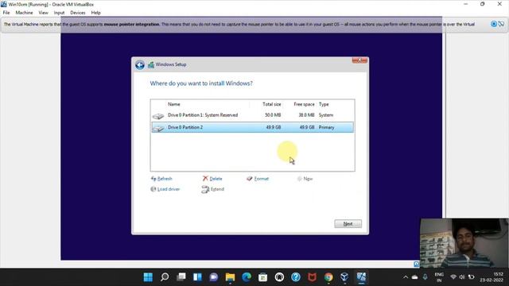Image resolution: width=509 pixels, height=286 pixels.
Task: Open VirtualBox Devices menu
Action: (78, 13)
